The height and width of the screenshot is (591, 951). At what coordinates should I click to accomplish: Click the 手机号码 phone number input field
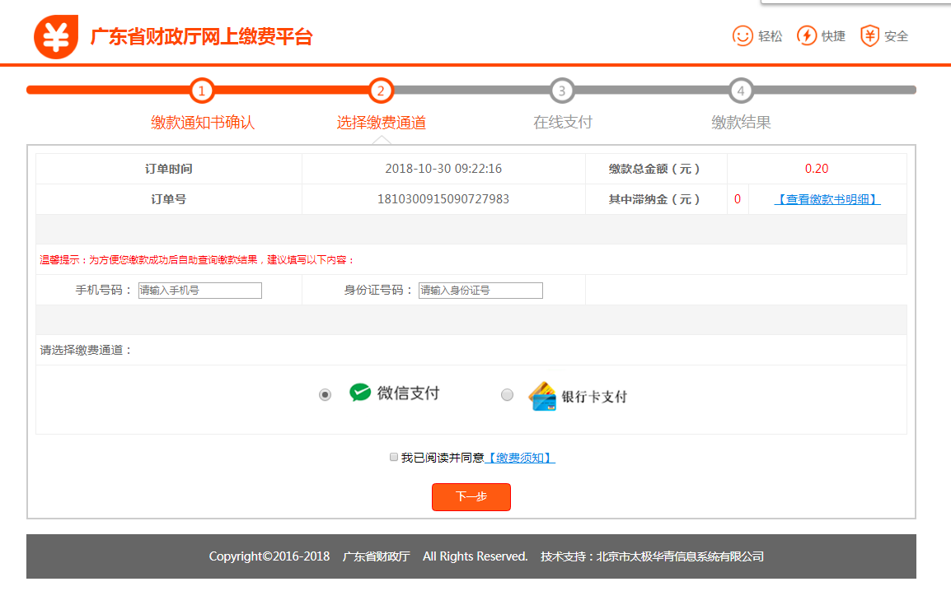199,290
